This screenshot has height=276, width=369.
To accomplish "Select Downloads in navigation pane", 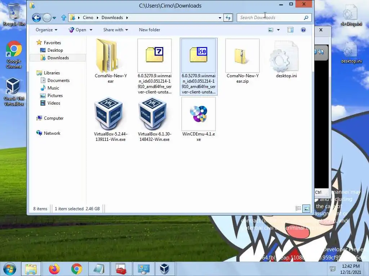I will coord(58,58).
